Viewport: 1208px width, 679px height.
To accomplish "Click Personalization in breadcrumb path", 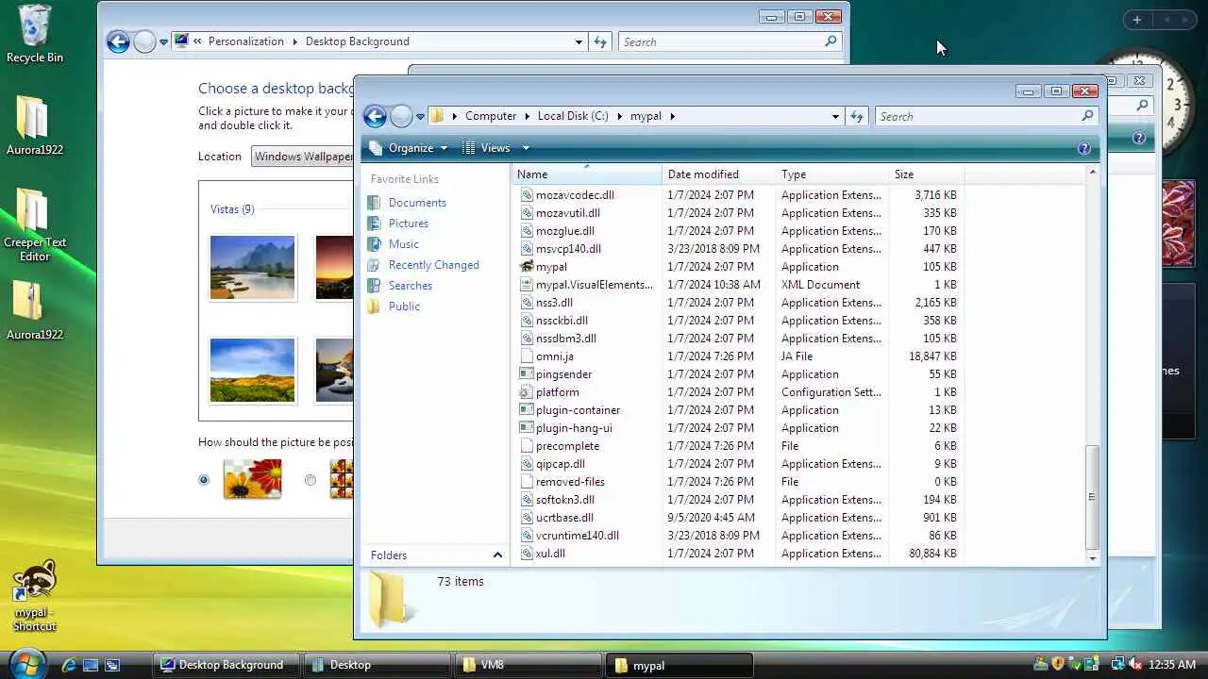I will (245, 41).
